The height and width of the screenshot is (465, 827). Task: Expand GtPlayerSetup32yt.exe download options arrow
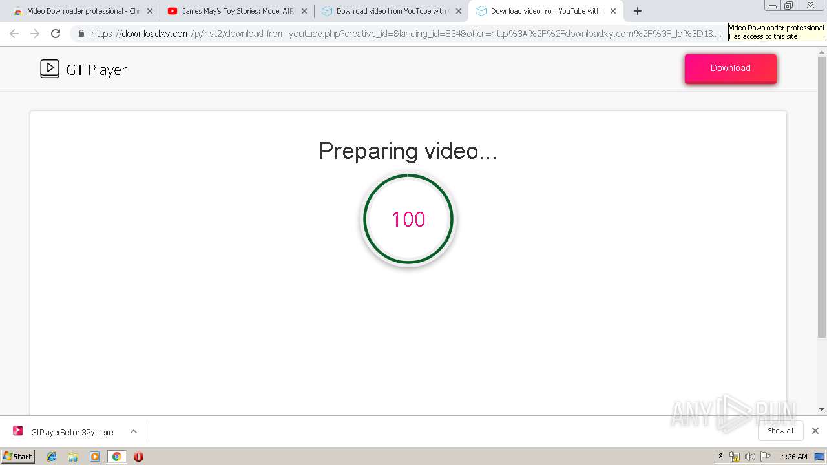pyautogui.click(x=134, y=431)
